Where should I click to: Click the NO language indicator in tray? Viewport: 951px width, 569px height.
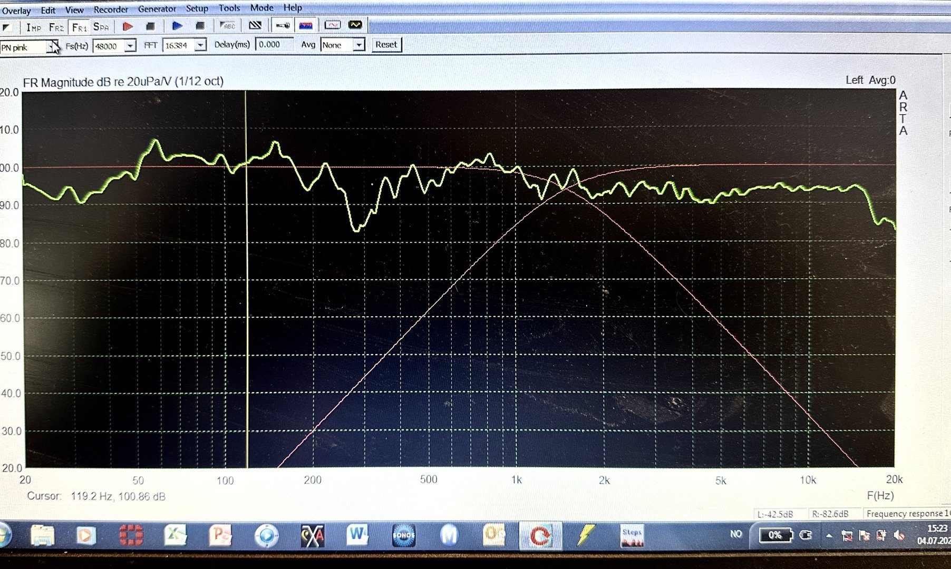coord(736,534)
